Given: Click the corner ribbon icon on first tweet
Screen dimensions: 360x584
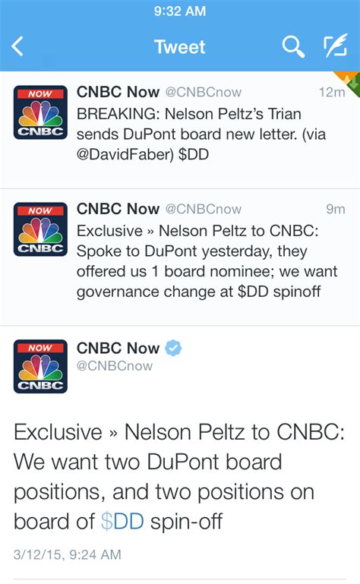Looking at the screenshot, I should click(349, 81).
